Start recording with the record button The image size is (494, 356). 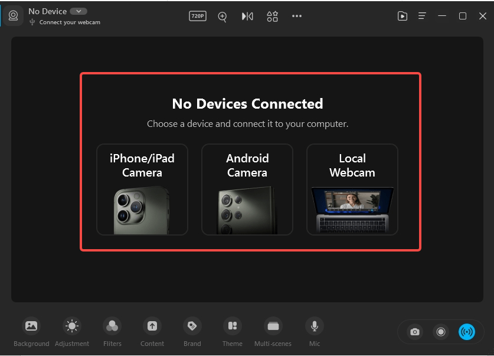point(440,332)
